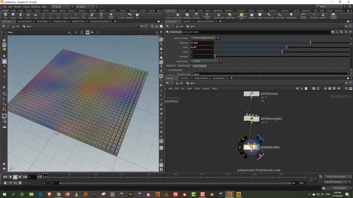Open Extrusion Mode dropdown
This screenshot has height=198, width=353.
coord(205,38)
